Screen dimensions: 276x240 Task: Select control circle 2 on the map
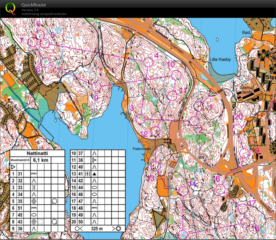coord(195,121)
